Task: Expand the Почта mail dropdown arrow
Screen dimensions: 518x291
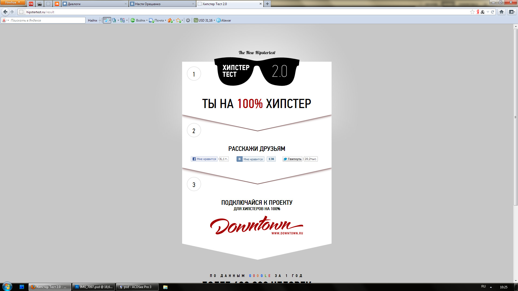Action: [x=166, y=20]
